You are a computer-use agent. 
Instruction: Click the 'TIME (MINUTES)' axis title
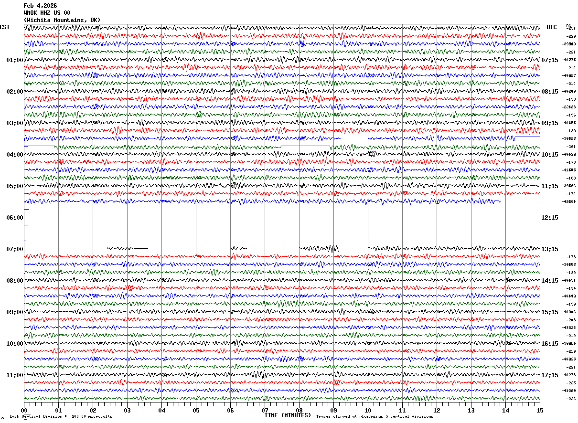point(288,415)
